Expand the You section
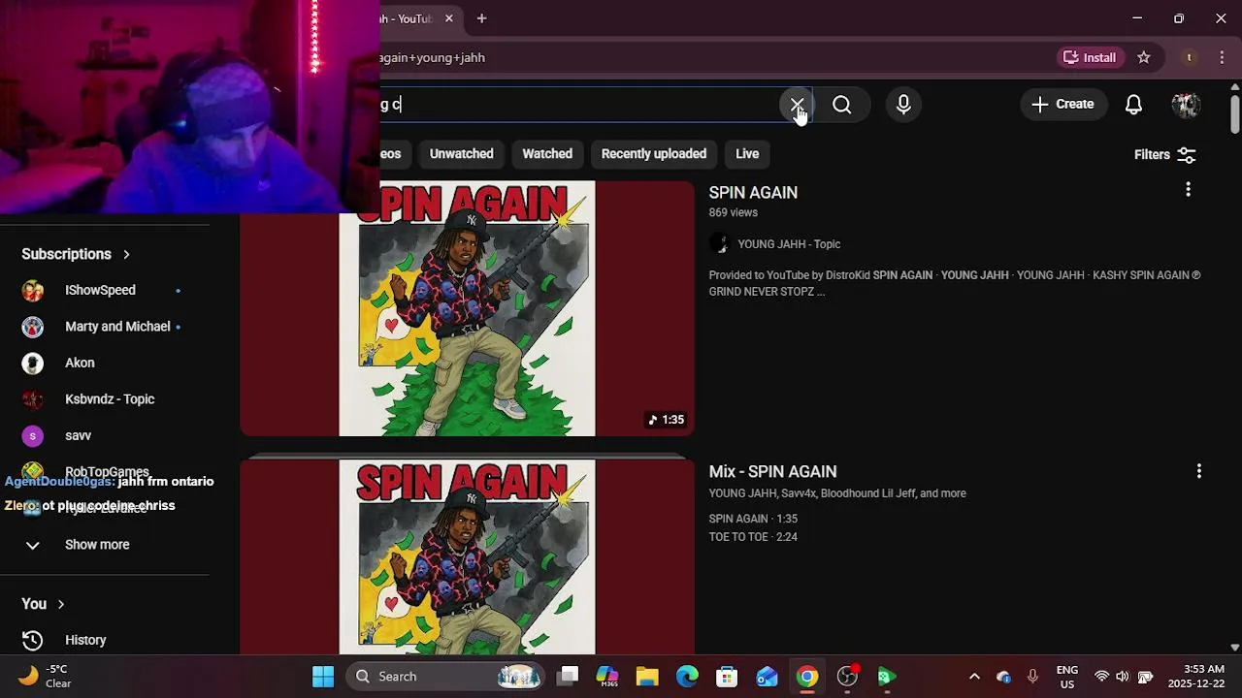The image size is (1242, 698). tap(44, 604)
